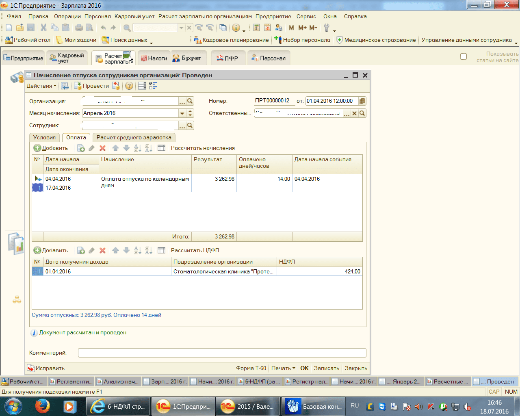Launch Firefox from the Windows taskbar

[42, 406]
